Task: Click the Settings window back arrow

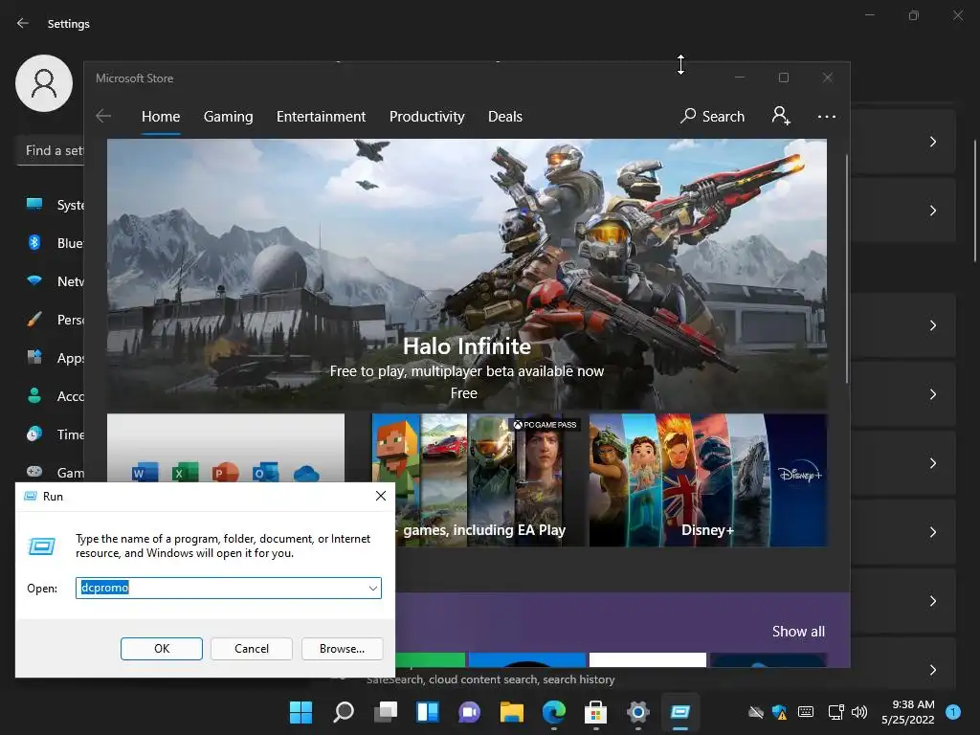Action: pos(23,23)
